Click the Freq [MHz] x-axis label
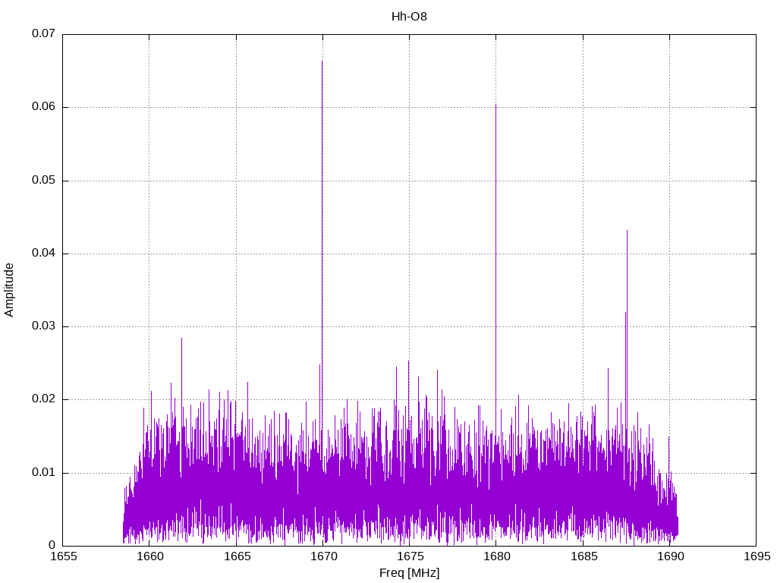Viewport: 777px width, 583px height. 409,573
